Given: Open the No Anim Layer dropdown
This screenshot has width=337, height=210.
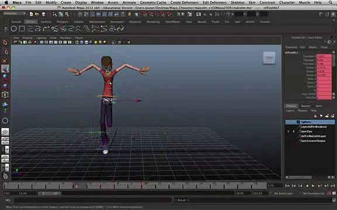Looking at the screenshot, I should [284, 193].
